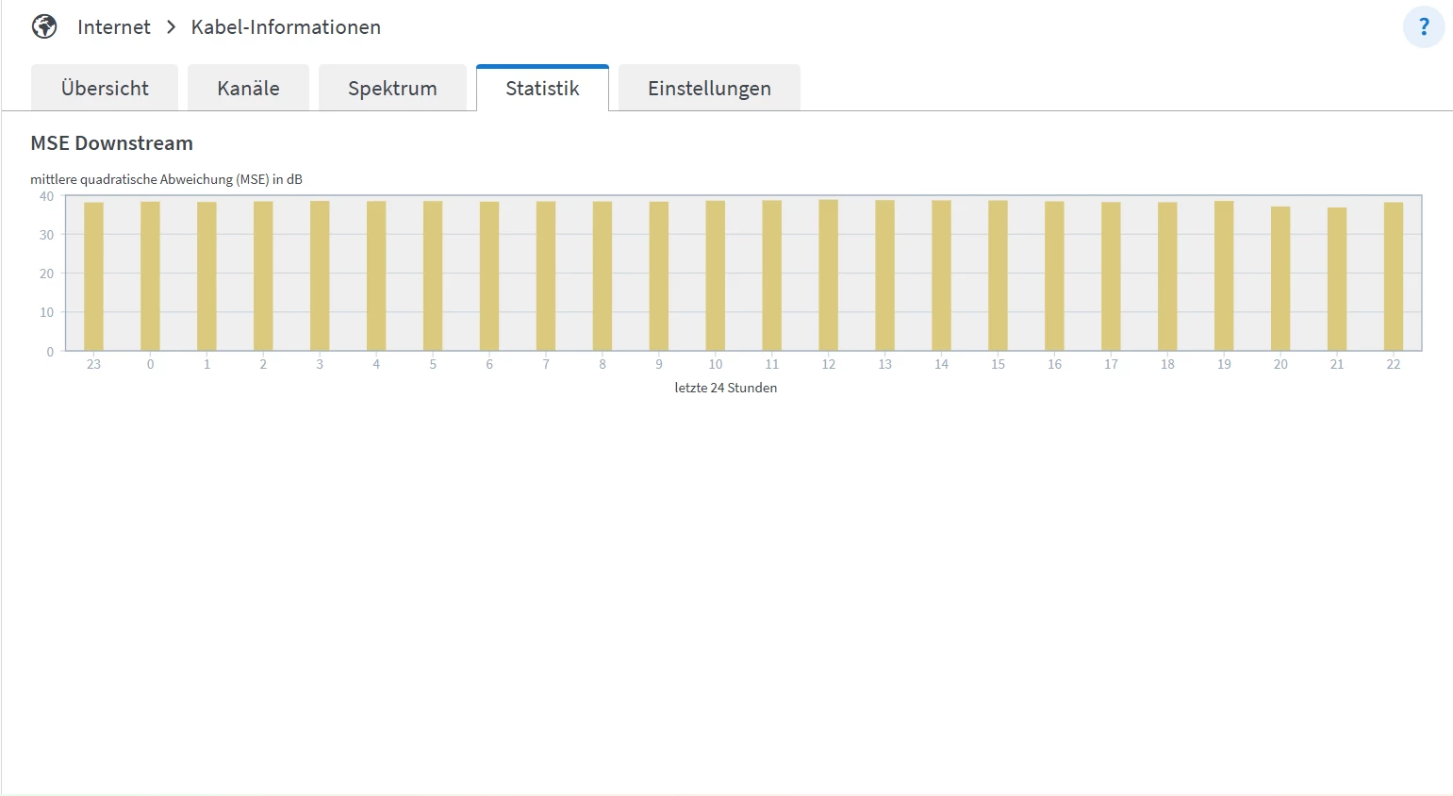The image size is (1453, 796).
Task: Click the bar above hour 2
Action: tap(263, 276)
